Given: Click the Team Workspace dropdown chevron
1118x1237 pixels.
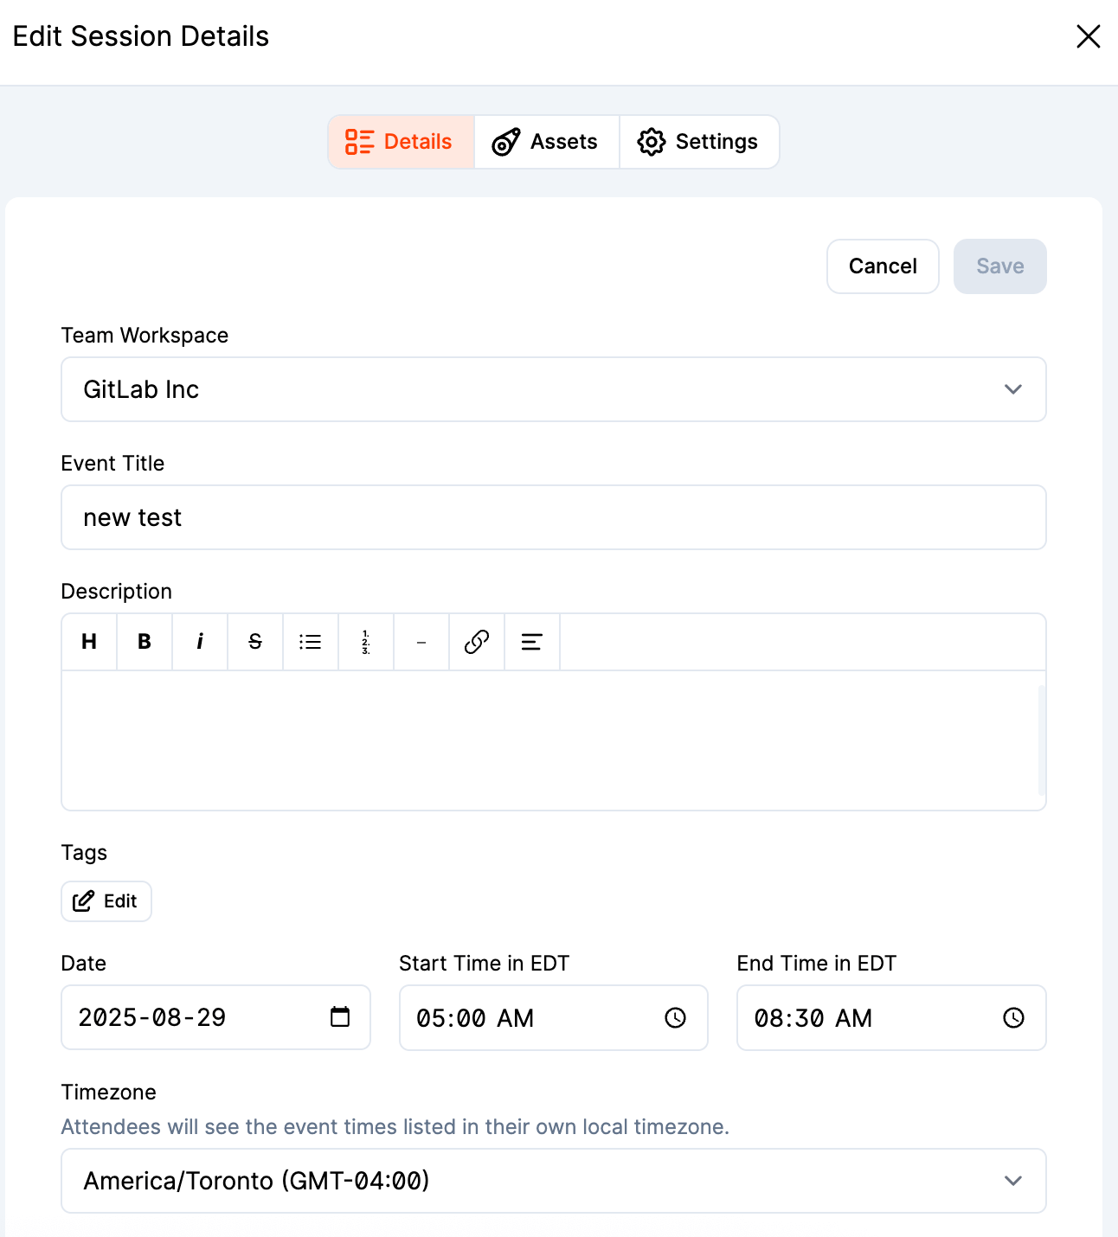Looking at the screenshot, I should (1013, 389).
